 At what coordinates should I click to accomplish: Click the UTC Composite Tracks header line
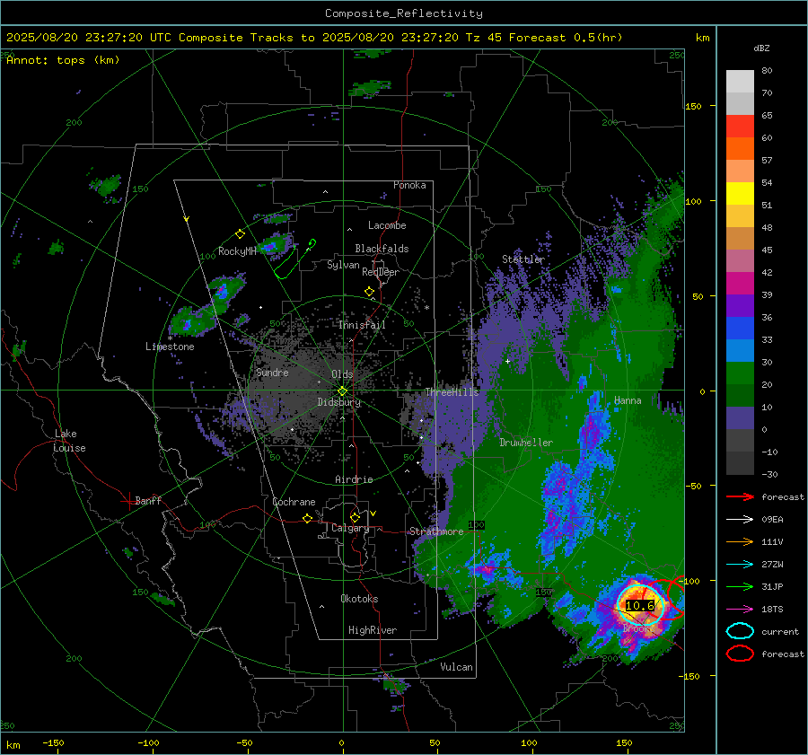tap(314, 38)
